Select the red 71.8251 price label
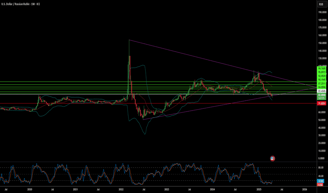328x193 pixels. click(322, 104)
